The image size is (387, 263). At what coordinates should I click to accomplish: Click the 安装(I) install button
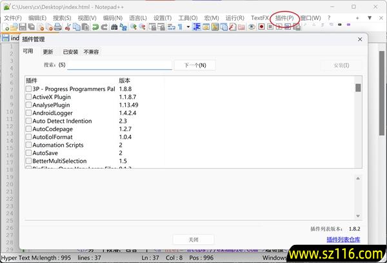(x=341, y=65)
